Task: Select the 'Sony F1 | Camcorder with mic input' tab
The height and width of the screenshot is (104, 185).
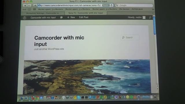Action: click(x=86, y=13)
